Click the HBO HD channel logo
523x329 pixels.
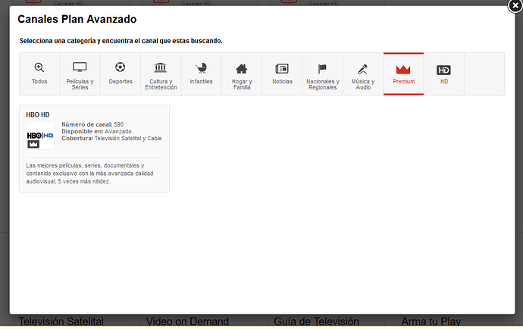click(x=40, y=136)
